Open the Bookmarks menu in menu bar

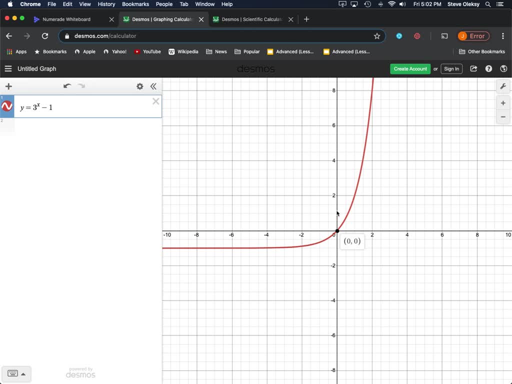[x=135, y=4]
